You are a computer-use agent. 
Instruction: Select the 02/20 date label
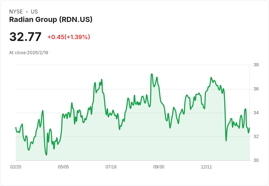16,167
